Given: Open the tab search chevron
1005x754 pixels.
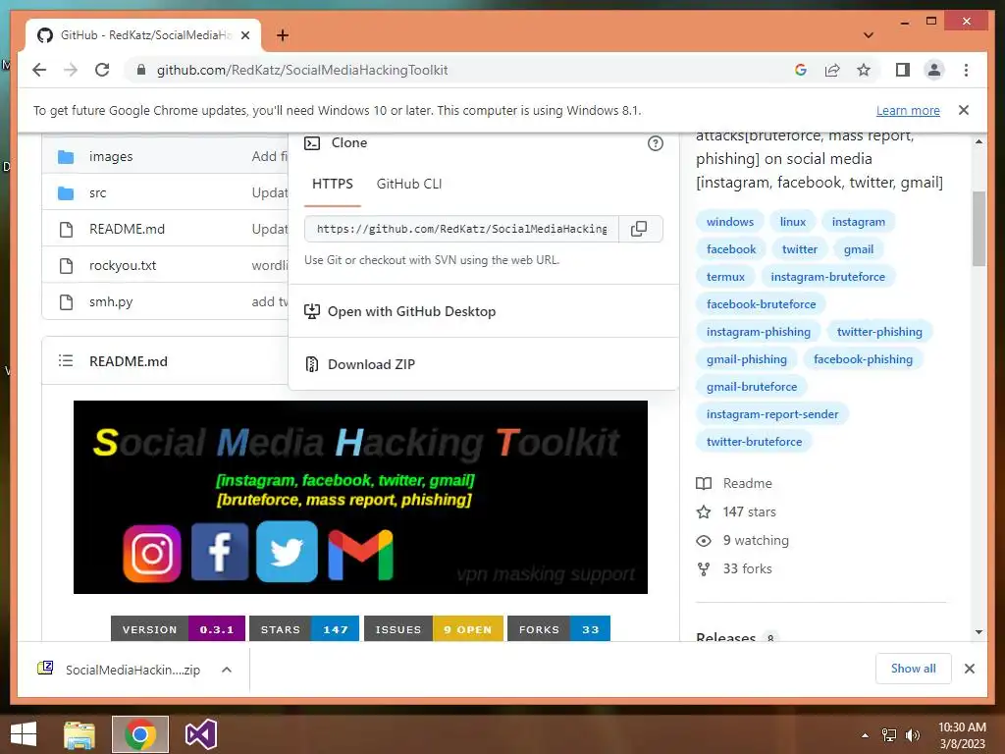Looking at the screenshot, I should click(869, 35).
